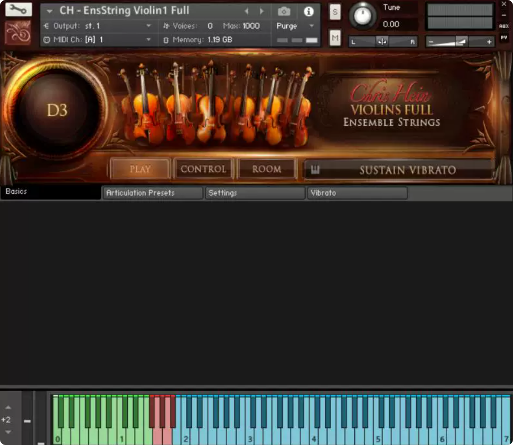
Task: Open the Settings tab
Action: (x=255, y=193)
